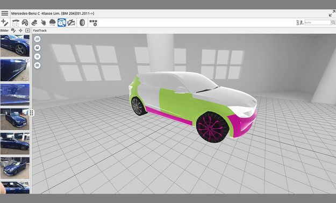Open the first blue car wheel thumbnail
Viewport: 336px width, 203px height.
coord(15,46)
